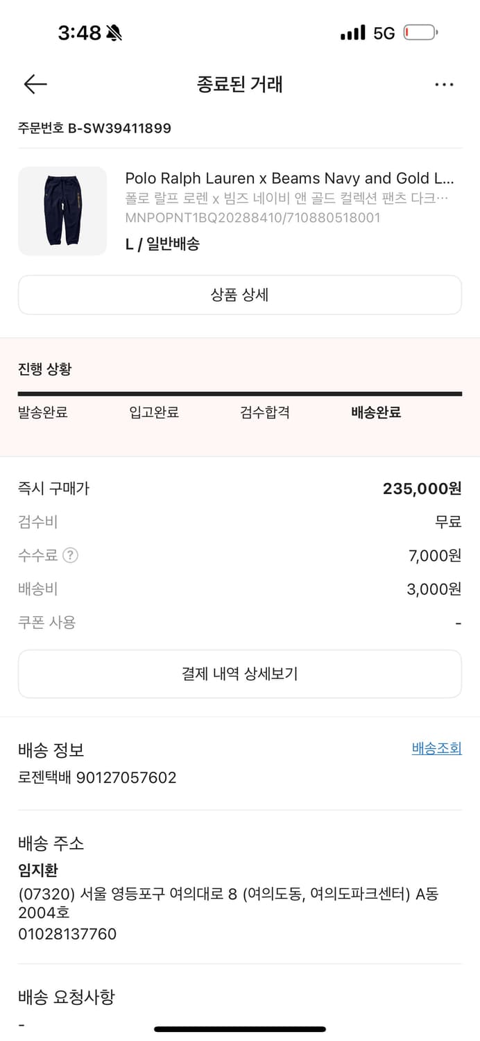Tap the back arrow to leave 종료된 거래

(x=34, y=84)
